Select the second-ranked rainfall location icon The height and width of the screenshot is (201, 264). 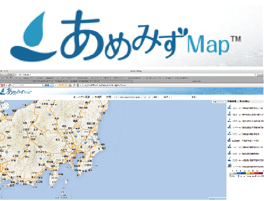coord(230,114)
